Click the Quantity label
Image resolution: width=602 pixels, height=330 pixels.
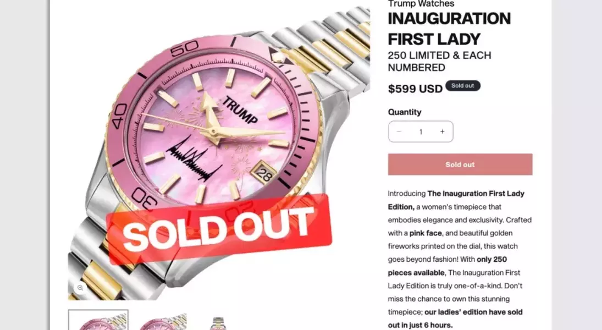tap(404, 112)
